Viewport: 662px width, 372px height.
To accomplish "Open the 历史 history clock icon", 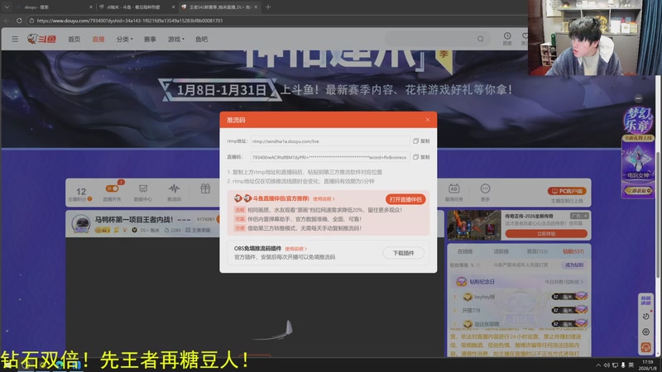I will click(x=507, y=39).
